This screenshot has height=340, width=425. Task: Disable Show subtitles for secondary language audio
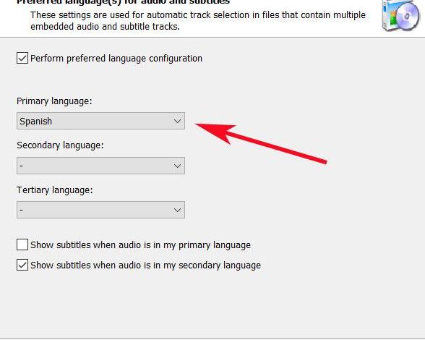click(22, 265)
